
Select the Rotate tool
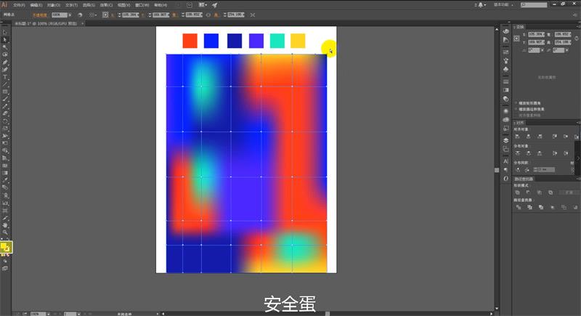pos(5,121)
